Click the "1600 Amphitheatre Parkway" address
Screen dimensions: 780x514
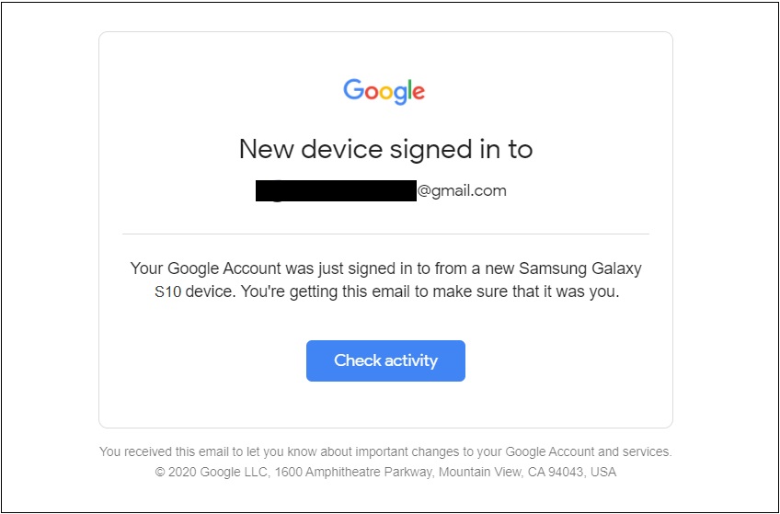(354, 472)
